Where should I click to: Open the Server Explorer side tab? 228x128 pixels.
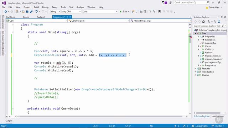tap(3, 22)
